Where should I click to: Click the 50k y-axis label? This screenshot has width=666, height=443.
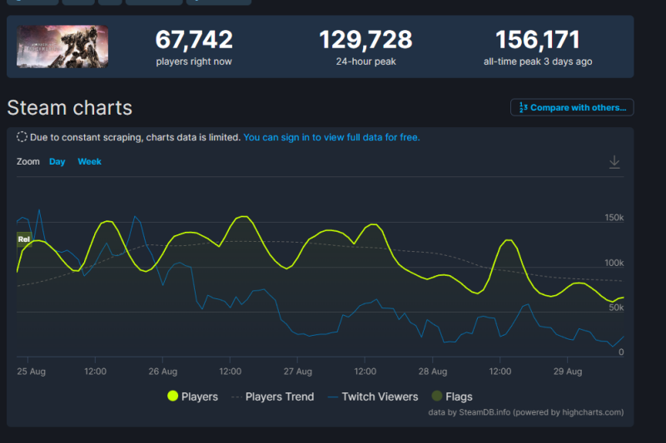coord(616,308)
